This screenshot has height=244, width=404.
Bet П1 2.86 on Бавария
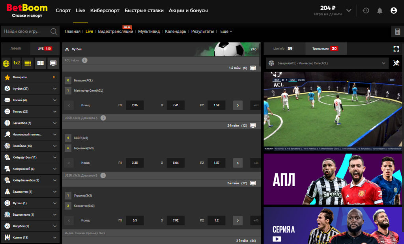[x=135, y=105]
